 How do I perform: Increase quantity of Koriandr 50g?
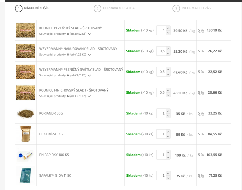pos(168,111)
